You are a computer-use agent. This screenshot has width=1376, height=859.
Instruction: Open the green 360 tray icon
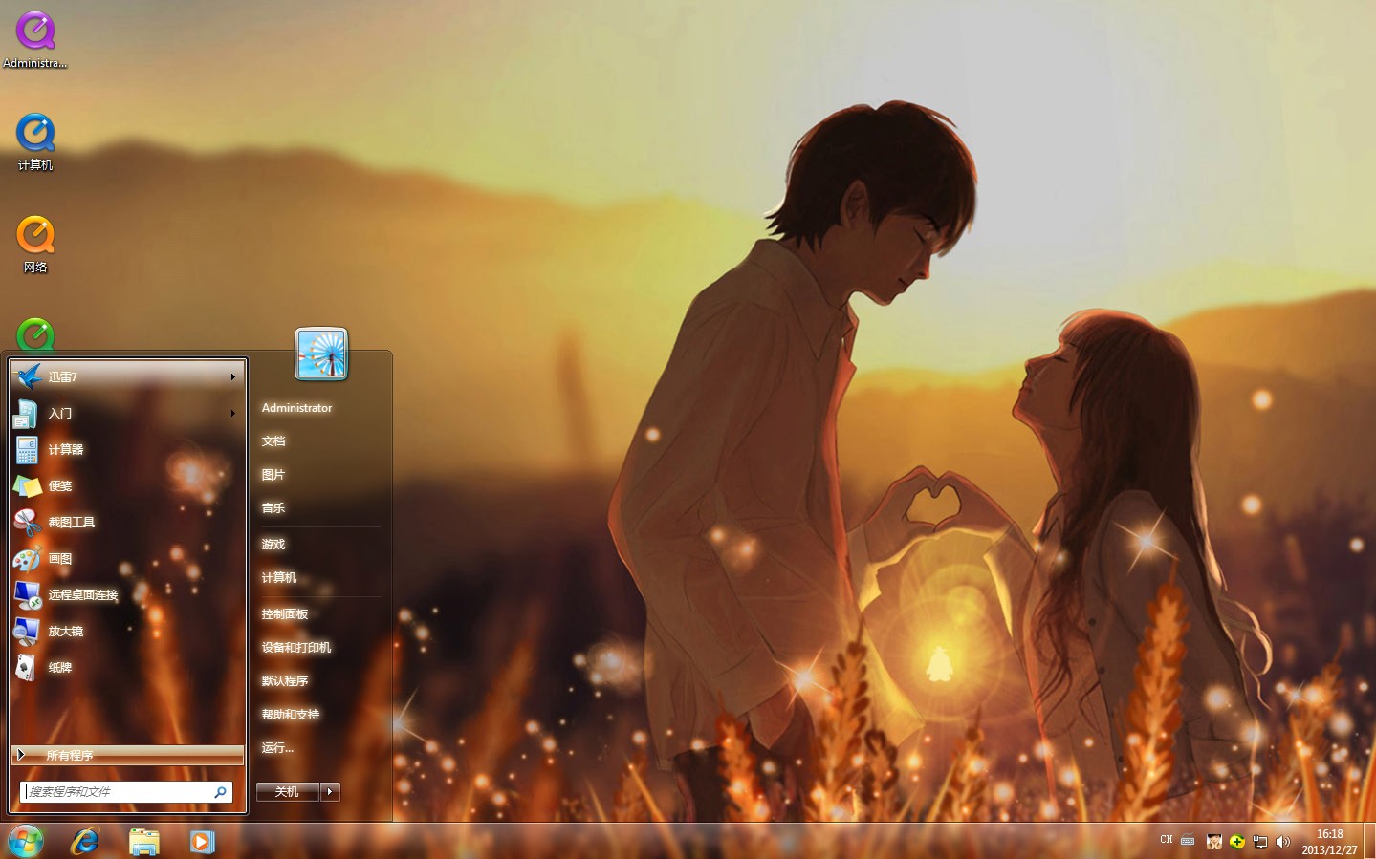[x=1237, y=842]
